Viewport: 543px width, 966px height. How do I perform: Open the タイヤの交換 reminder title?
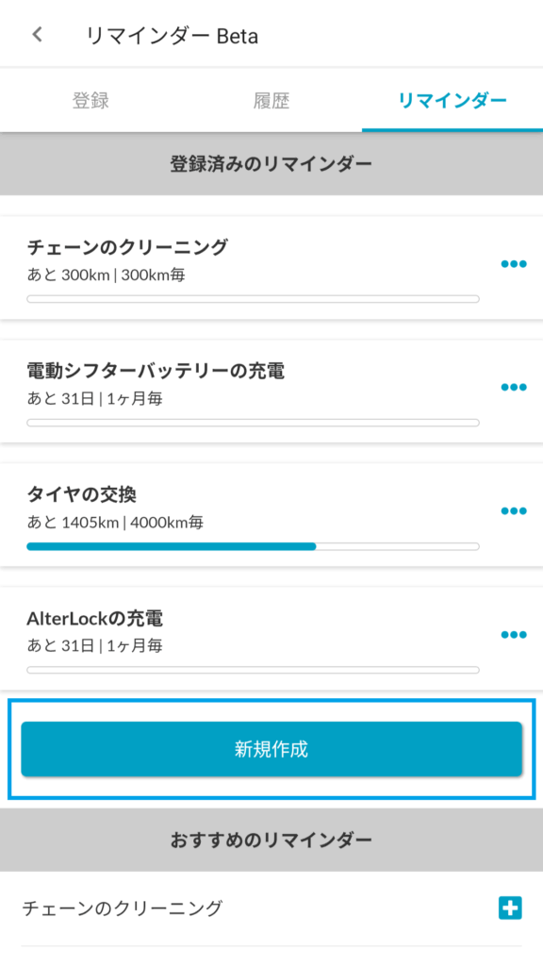pyautogui.click(x=81, y=494)
